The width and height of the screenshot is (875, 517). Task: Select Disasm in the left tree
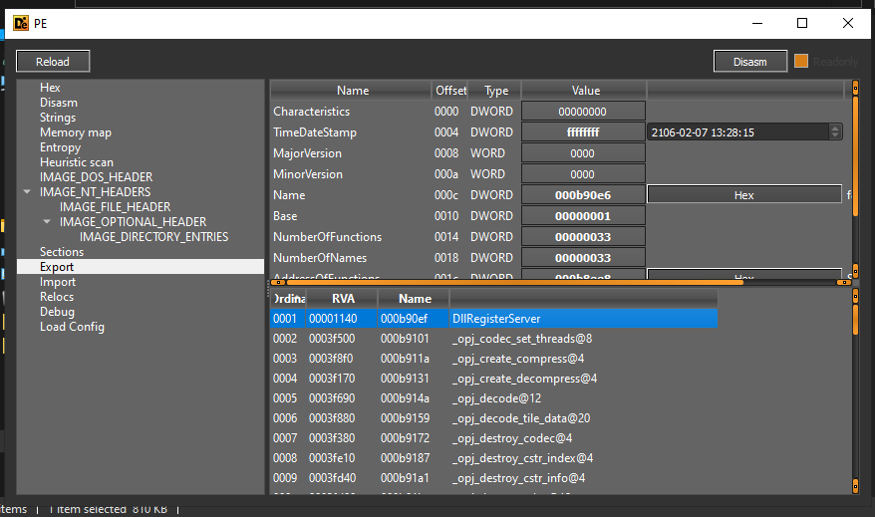(x=59, y=103)
